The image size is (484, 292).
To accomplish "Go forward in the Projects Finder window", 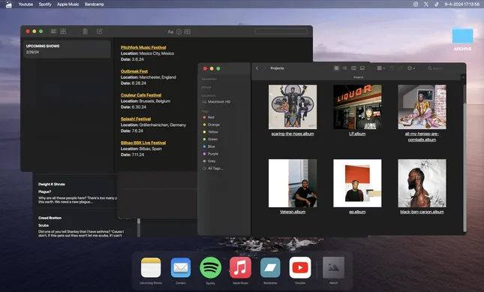I will point(265,68).
